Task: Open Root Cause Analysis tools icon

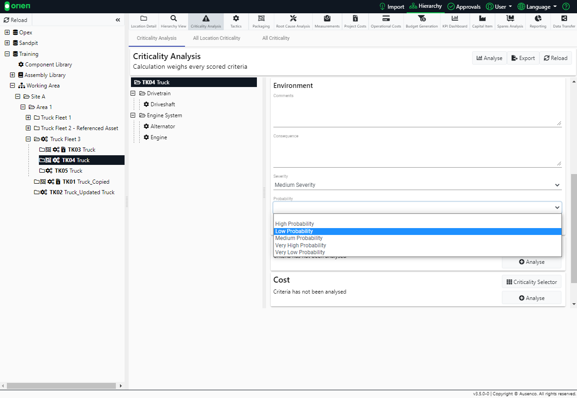Action: pos(293,18)
